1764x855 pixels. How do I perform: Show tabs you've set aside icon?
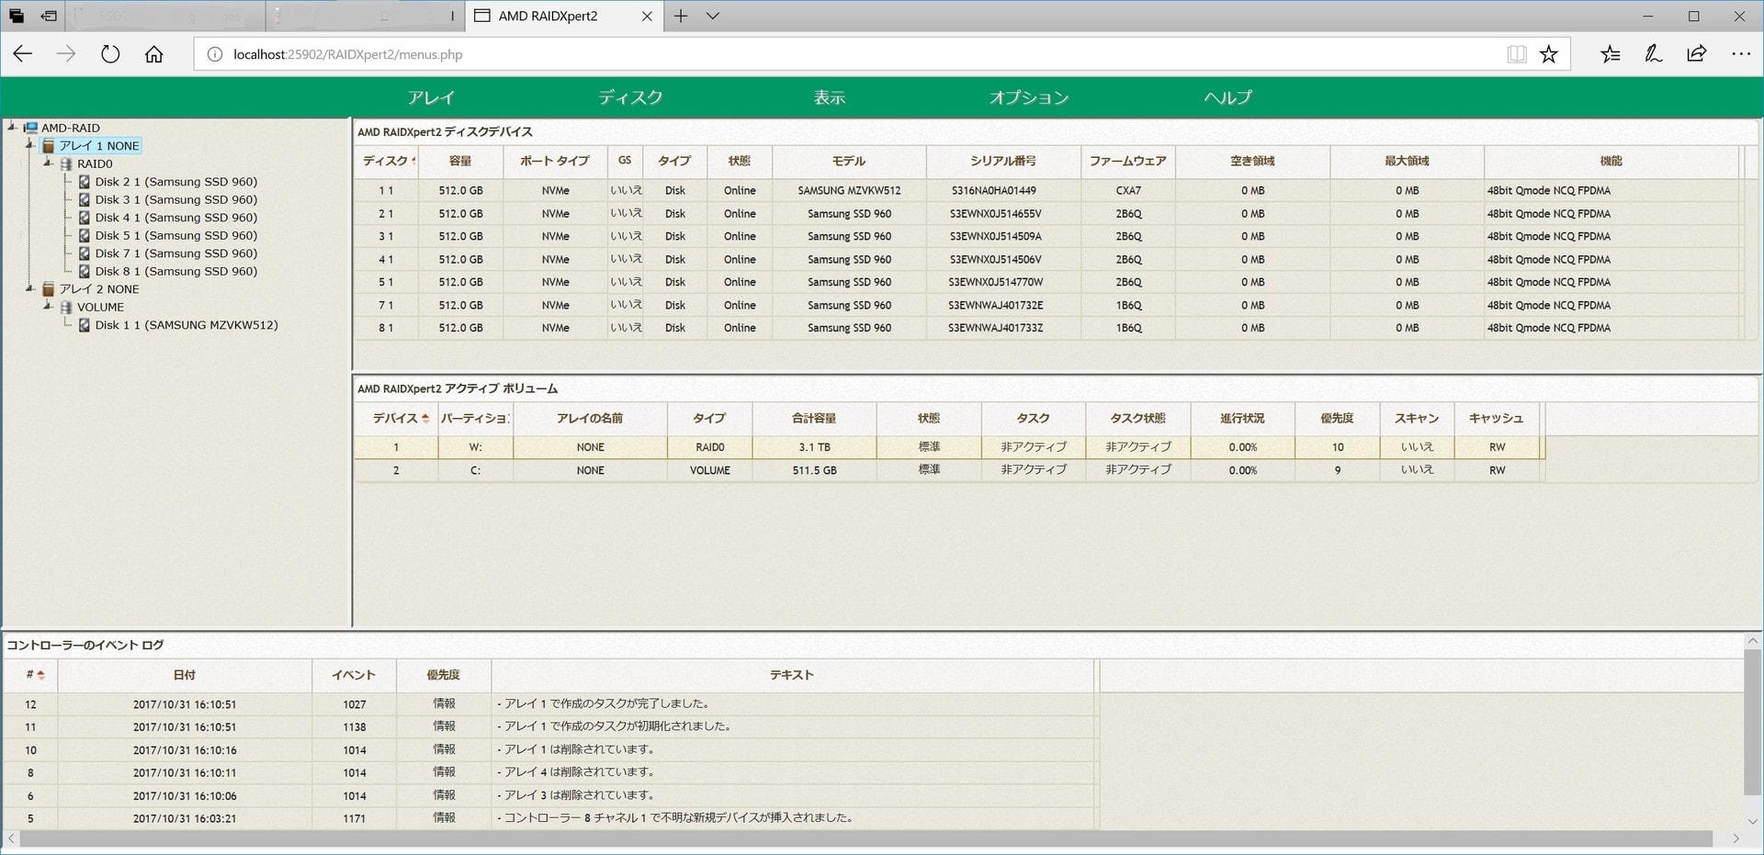click(x=17, y=16)
